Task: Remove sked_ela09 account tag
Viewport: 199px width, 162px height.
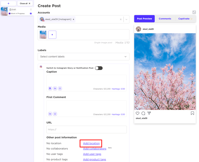Action: click(74, 19)
